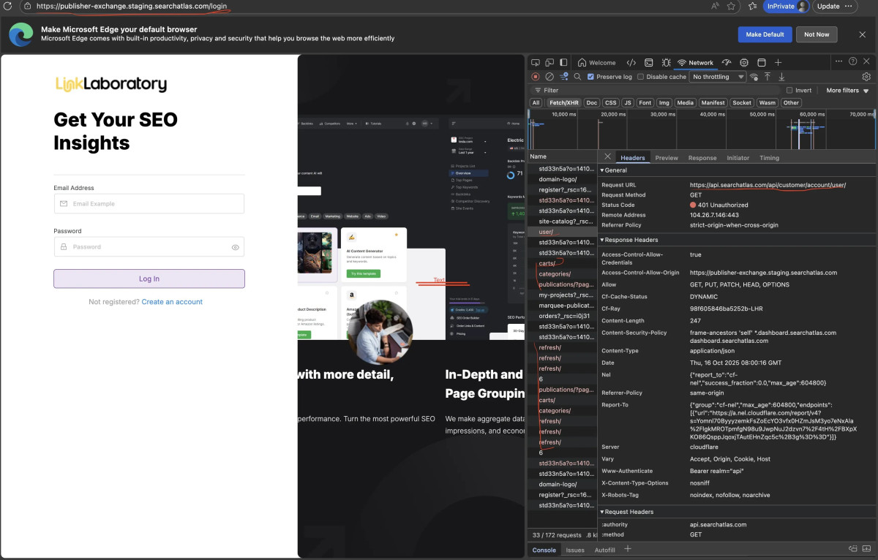Click the Inspect element picker icon

click(x=536, y=63)
